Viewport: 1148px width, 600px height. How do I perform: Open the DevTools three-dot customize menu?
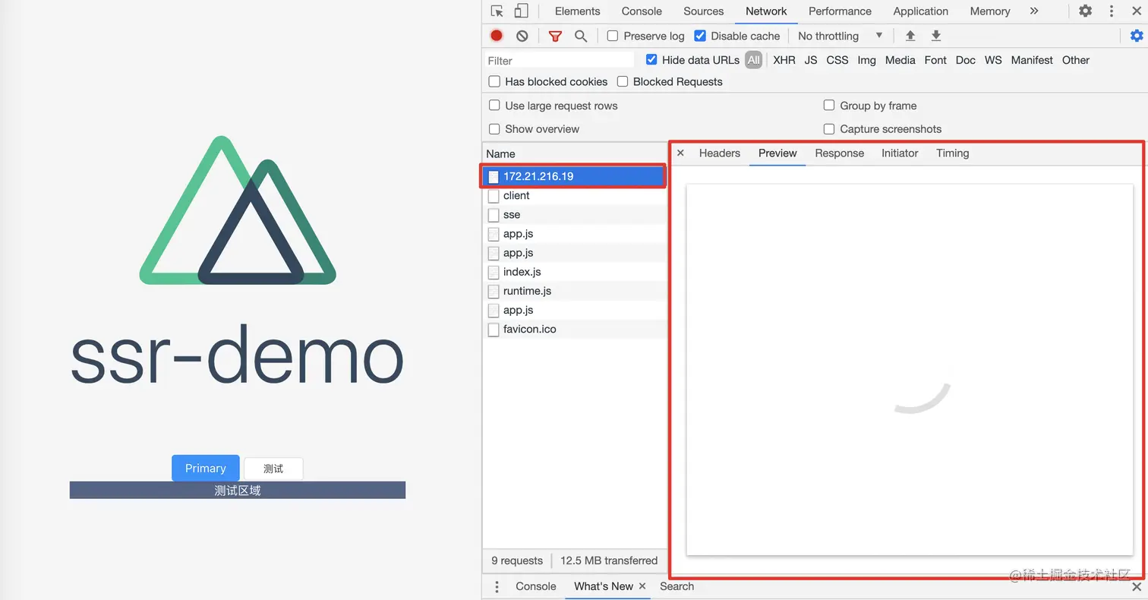click(1112, 11)
